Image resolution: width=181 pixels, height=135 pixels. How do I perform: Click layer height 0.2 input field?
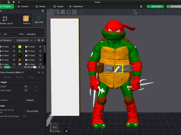click(31, 86)
